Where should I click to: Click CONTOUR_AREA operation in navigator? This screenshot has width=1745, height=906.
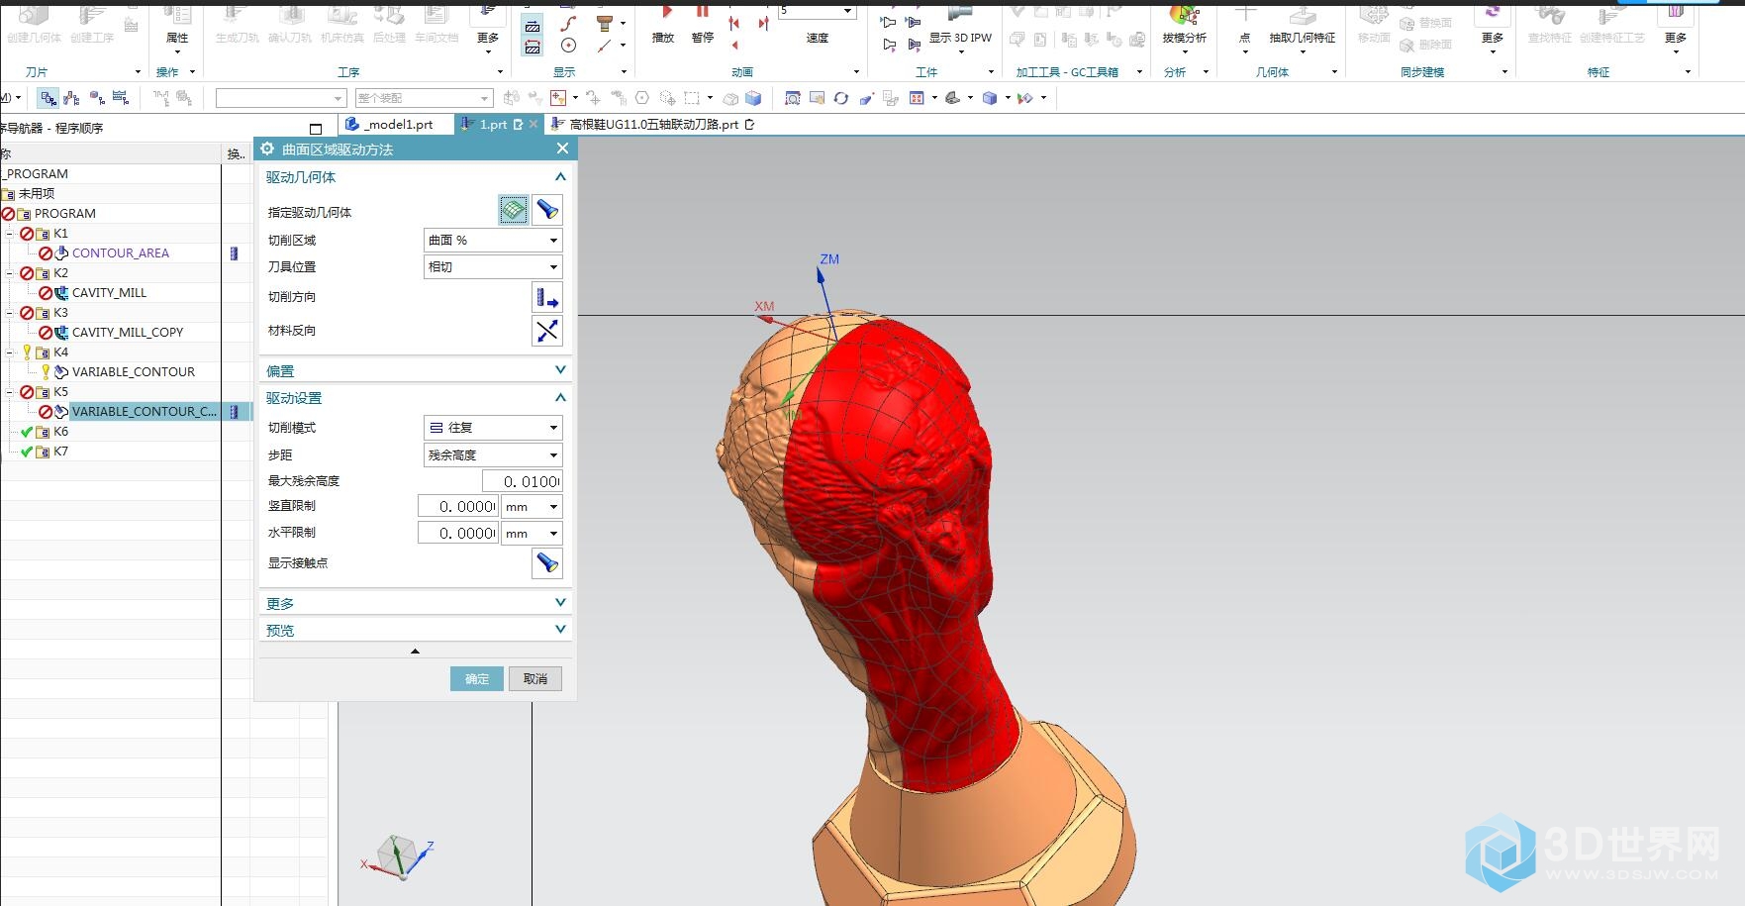point(121,253)
